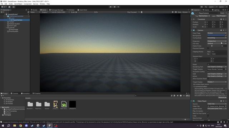Open the Edit menu

coord(6,4)
